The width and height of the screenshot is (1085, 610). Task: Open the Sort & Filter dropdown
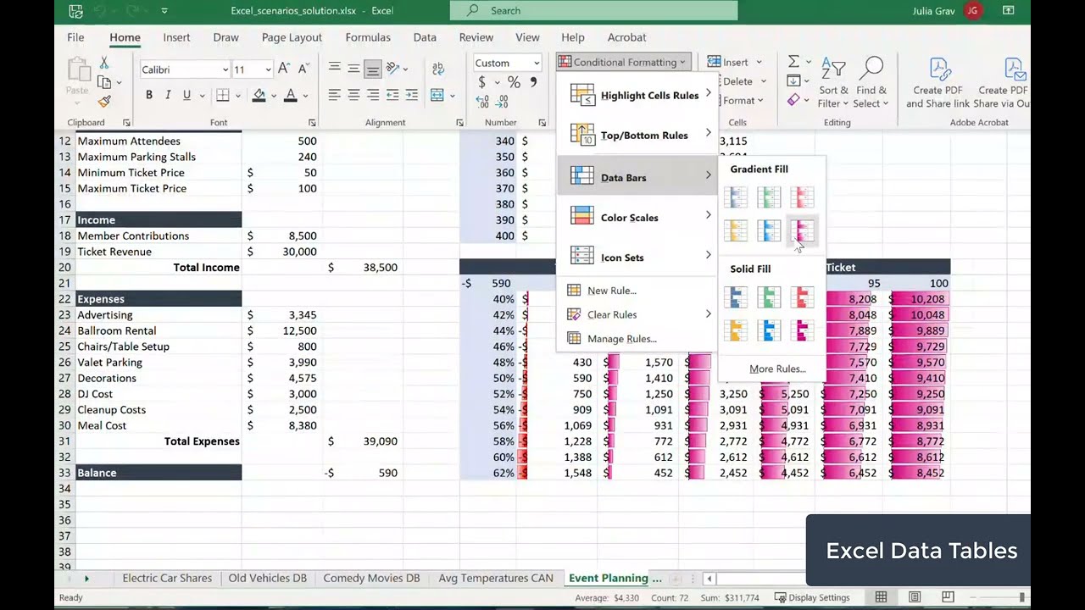point(834,83)
